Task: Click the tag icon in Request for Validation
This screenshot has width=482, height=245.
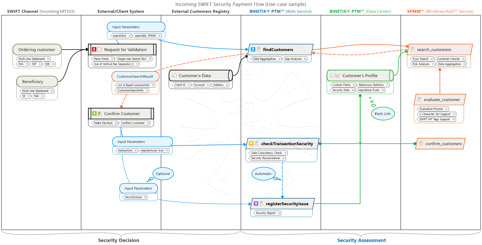Action: click(x=100, y=50)
